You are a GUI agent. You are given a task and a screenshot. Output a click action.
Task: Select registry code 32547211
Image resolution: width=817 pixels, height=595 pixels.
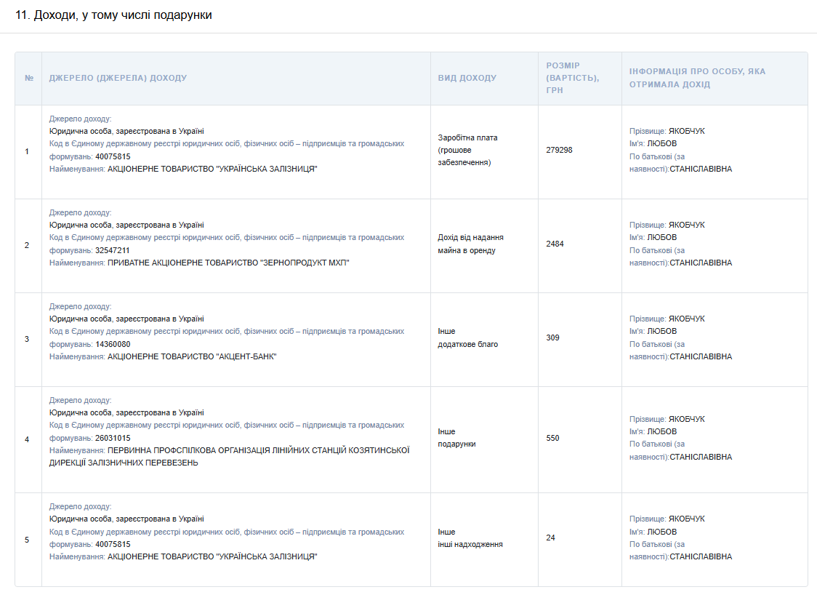pyautogui.click(x=113, y=250)
